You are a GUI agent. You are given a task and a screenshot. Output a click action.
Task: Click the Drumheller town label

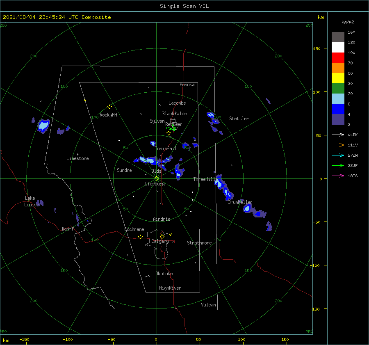[x=240, y=202]
